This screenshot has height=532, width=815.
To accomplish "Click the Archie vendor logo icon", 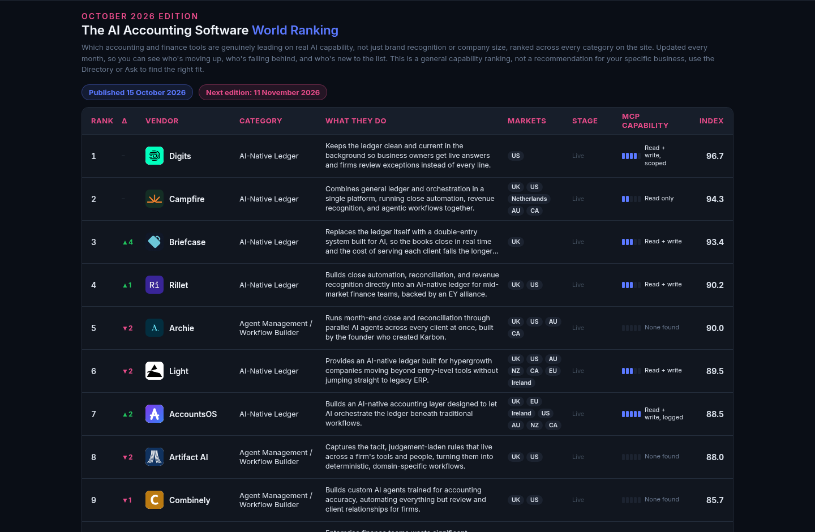I will coord(155,328).
